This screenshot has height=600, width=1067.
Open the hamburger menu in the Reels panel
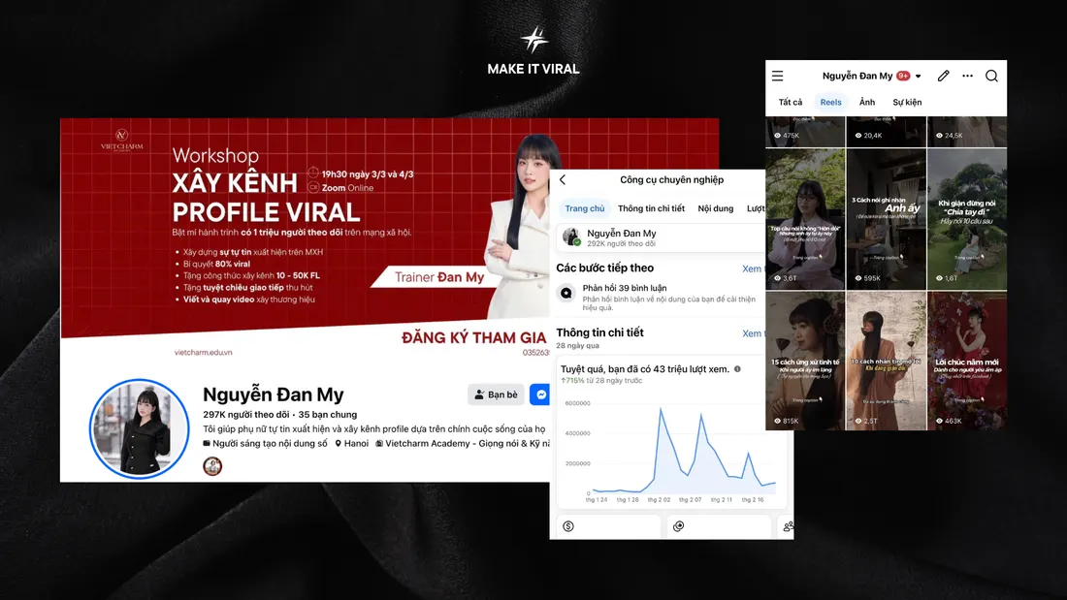[x=777, y=76]
